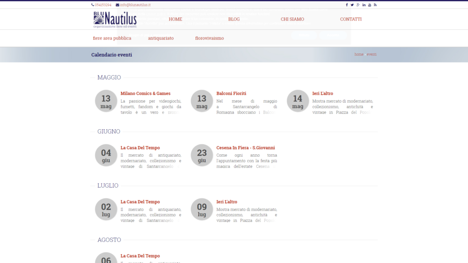Open the Facebook social icon
The height and width of the screenshot is (263, 468).
pos(346,5)
